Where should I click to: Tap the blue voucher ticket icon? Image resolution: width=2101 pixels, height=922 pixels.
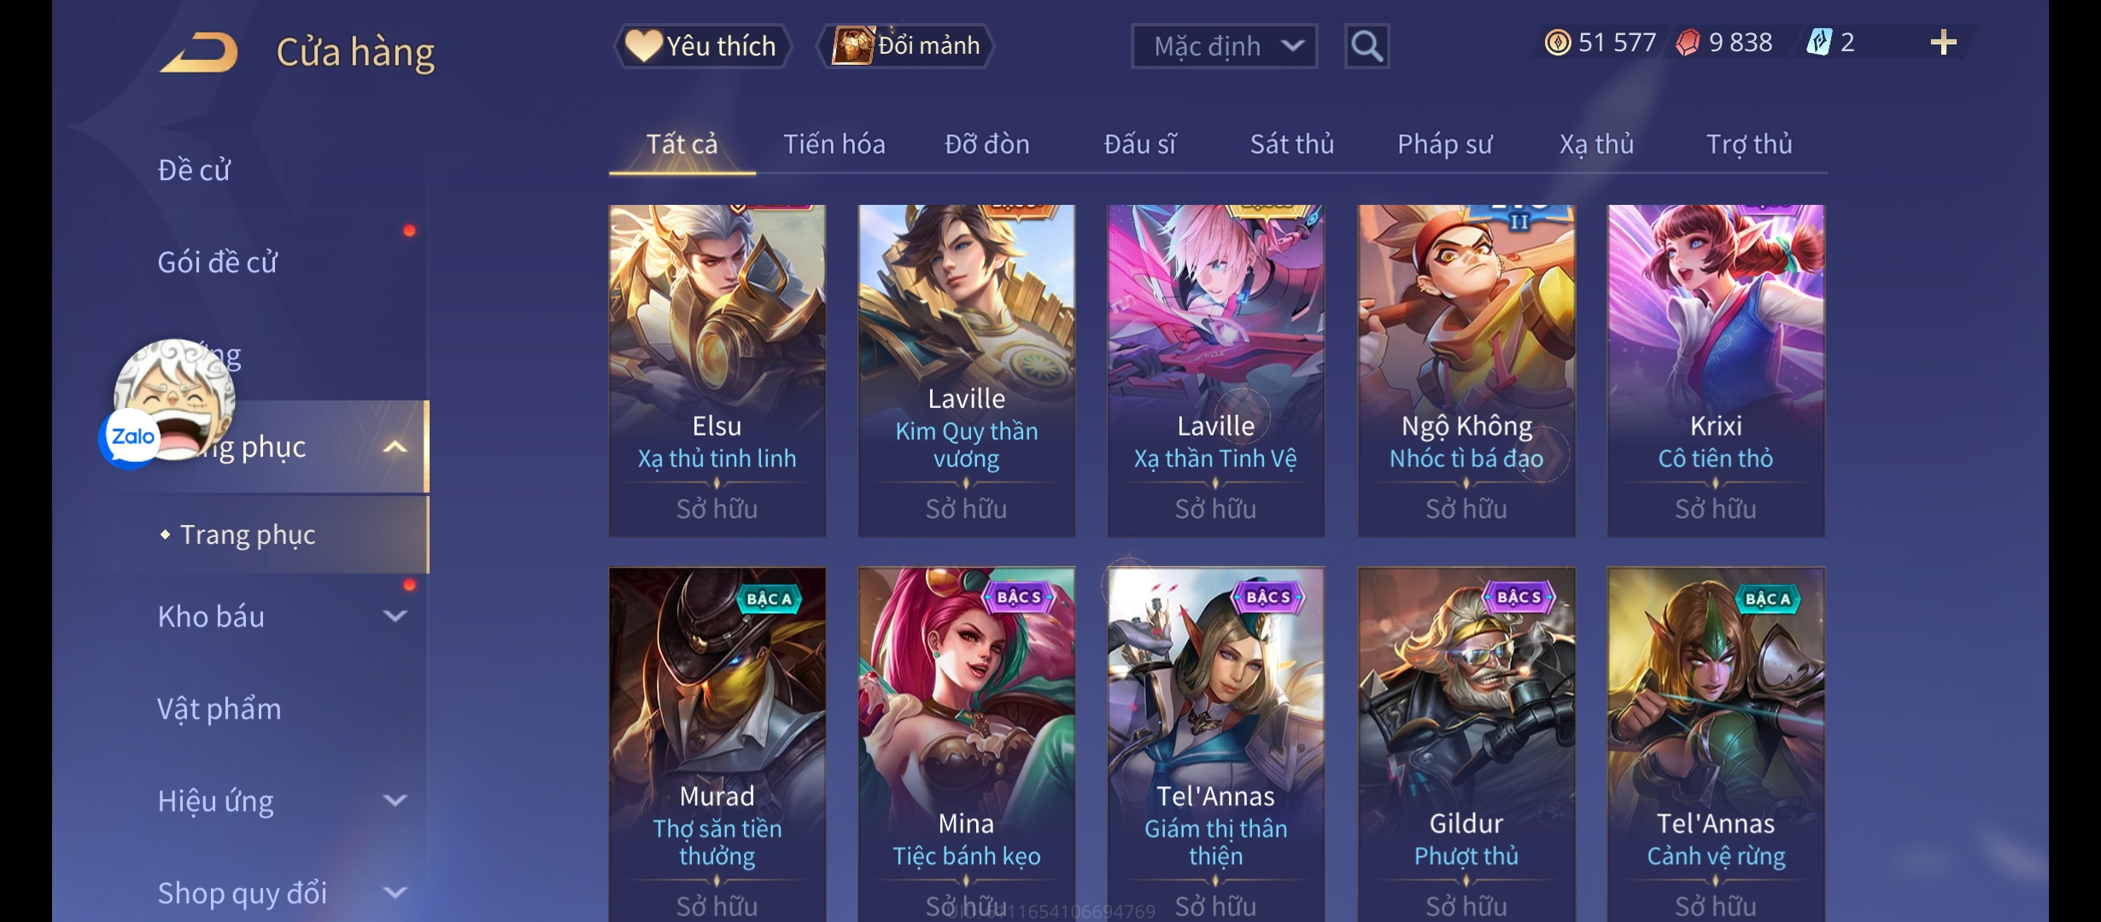click(1818, 43)
